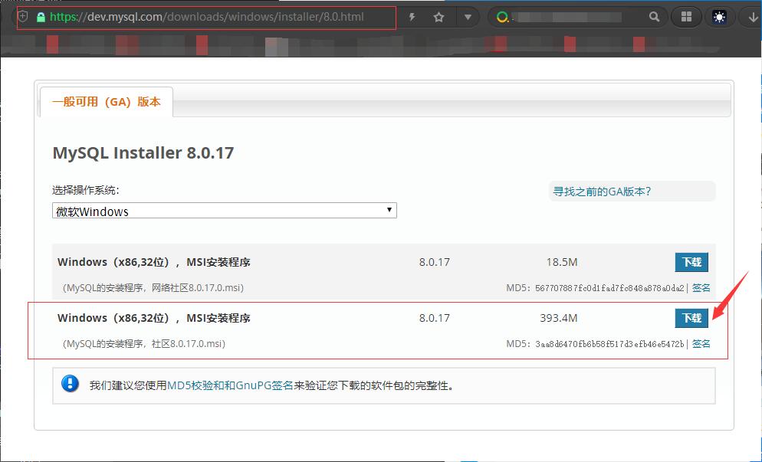The image size is (762, 462).
Task: Click the shield security icon in address bar
Action: pos(24,17)
